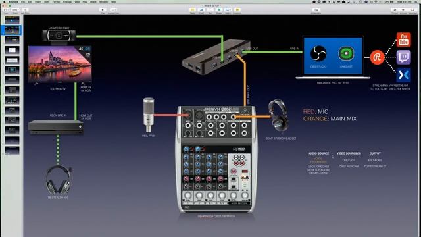The image size is (421, 237).
Task: Select the YouTube logo on the slide
Action: coord(403,39)
